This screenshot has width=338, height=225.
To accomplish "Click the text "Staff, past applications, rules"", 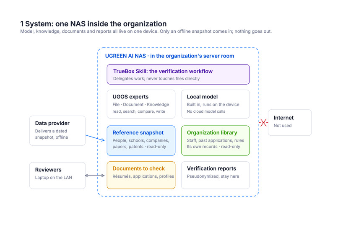I will [x=216, y=140].
